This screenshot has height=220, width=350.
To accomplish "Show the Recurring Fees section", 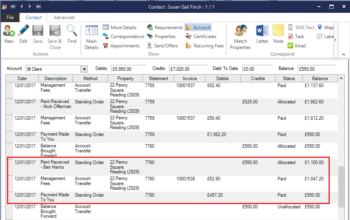I will click(205, 46).
